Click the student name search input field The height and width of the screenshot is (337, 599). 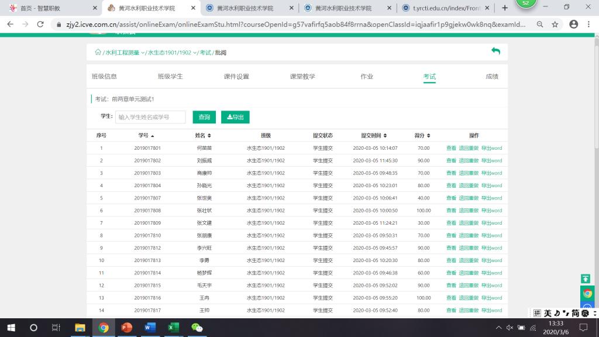(150, 117)
